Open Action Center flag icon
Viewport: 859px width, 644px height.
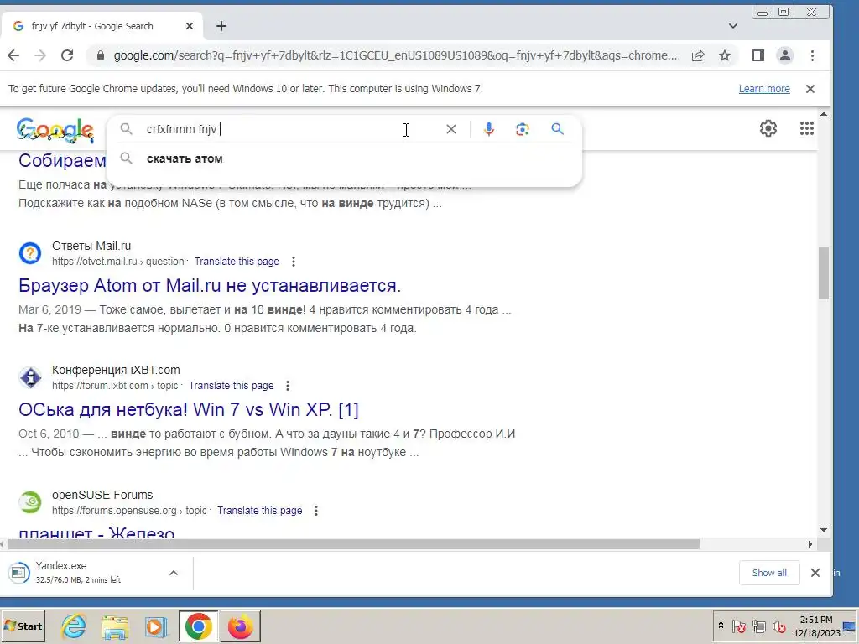(x=738, y=626)
